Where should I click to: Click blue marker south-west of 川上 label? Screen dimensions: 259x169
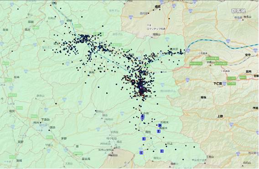pos(162,151)
